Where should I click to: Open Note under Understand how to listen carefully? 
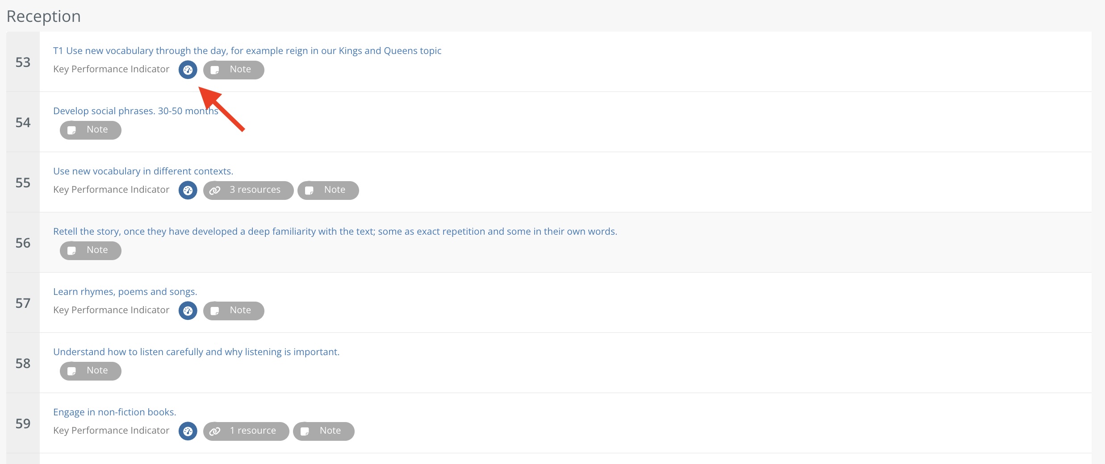[91, 371]
